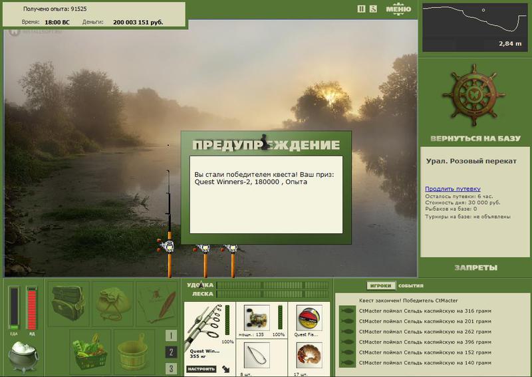Click the ЛЕСКА tension bar

273,294
